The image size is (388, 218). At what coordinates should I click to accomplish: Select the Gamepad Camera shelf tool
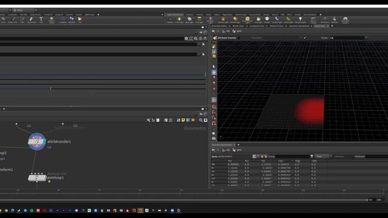(345, 20)
